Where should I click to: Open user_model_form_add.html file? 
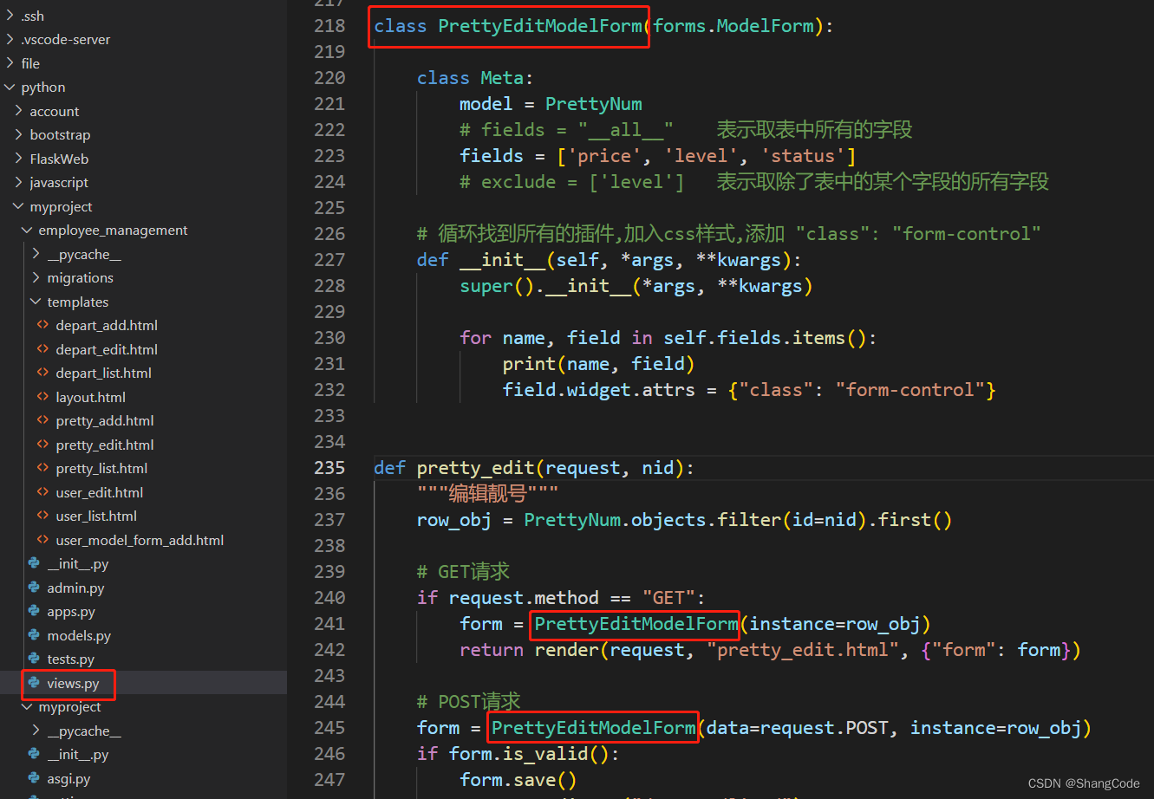(x=140, y=540)
